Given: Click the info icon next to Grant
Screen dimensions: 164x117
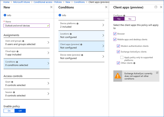Looking at the screenshot, I should pos(12,82).
